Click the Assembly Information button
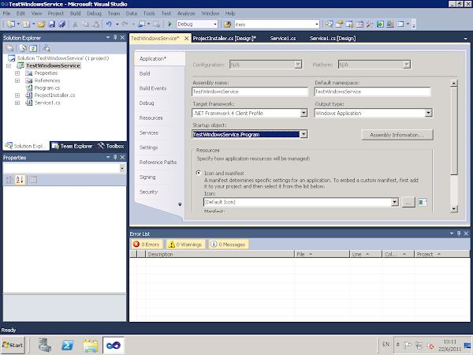This screenshot has width=473, height=355. 397,135
